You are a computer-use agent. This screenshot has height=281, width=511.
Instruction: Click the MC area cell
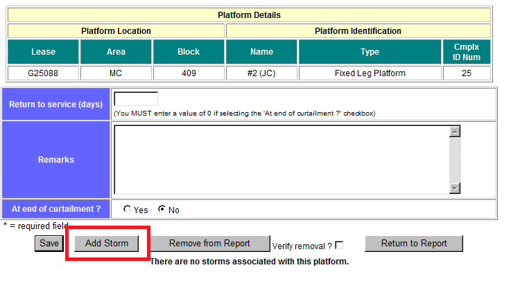[116, 73]
